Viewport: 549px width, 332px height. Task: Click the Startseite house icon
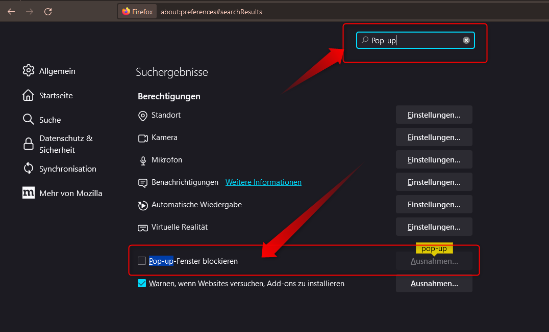coord(29,95)
